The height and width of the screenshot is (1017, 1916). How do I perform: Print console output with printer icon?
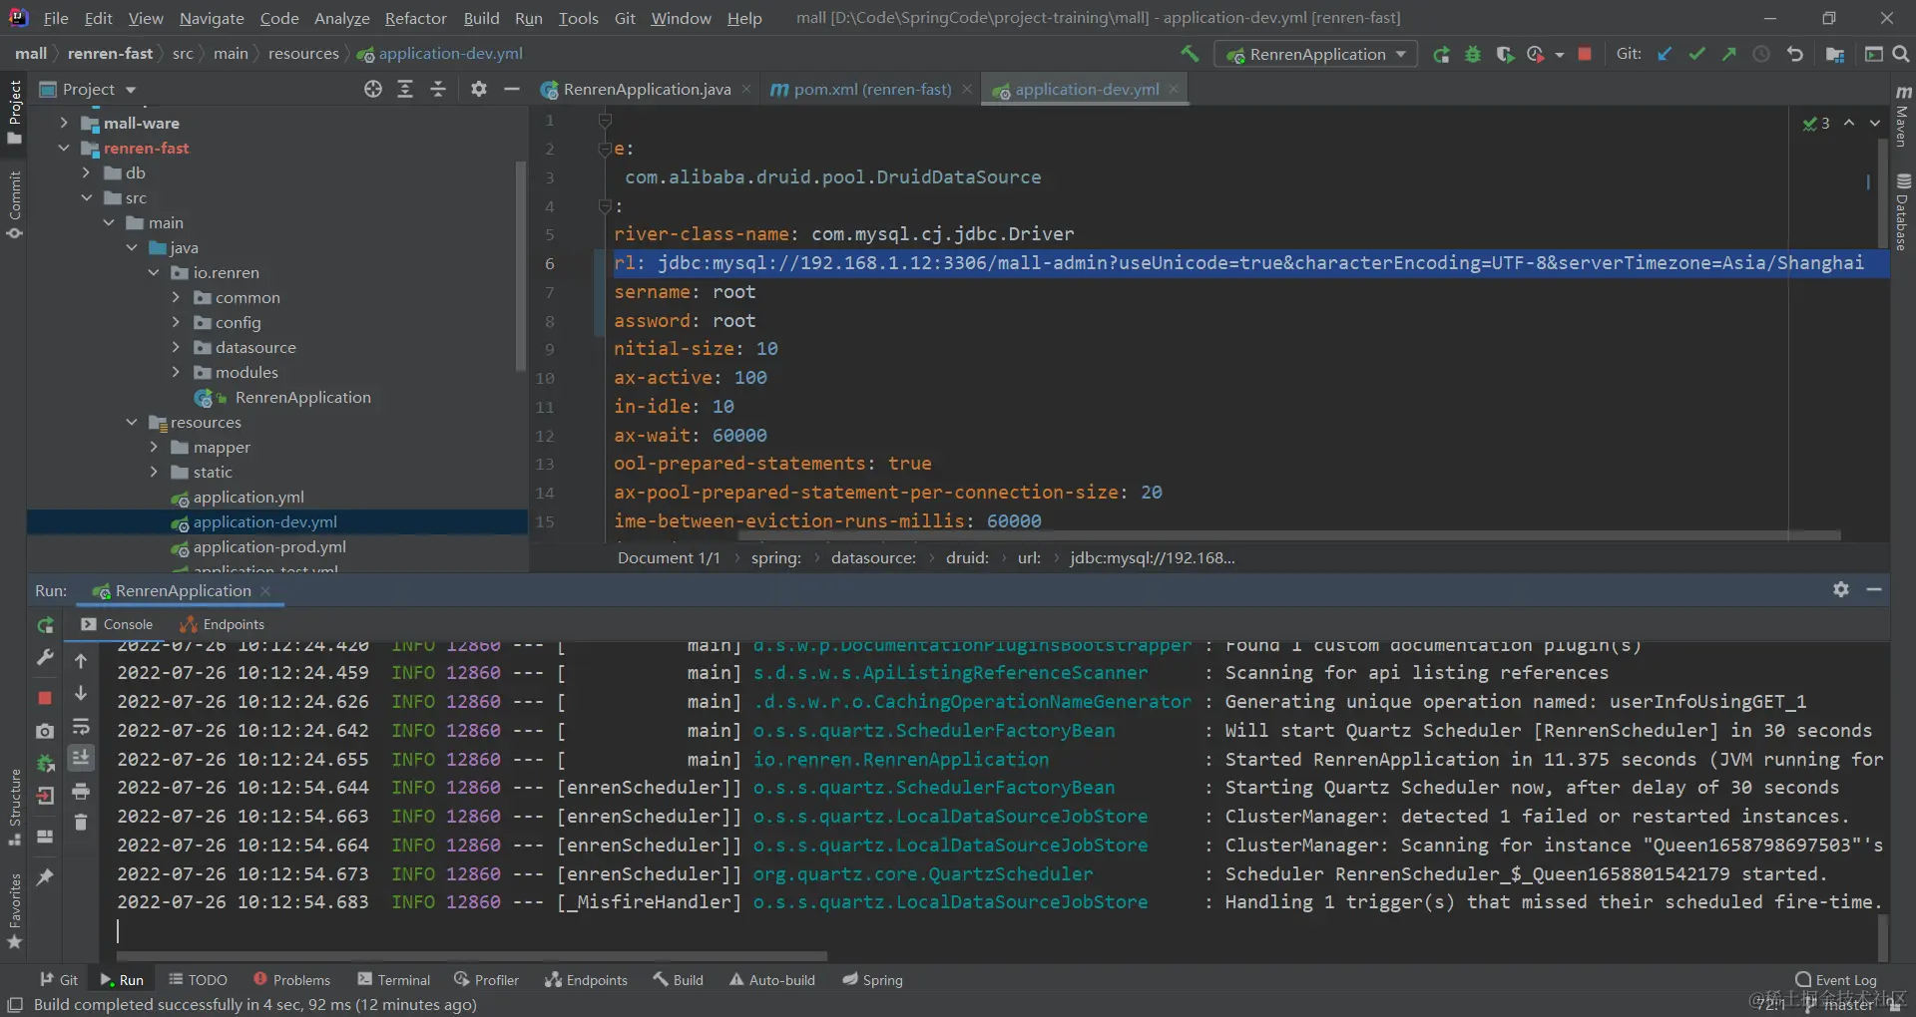point(81,792)
